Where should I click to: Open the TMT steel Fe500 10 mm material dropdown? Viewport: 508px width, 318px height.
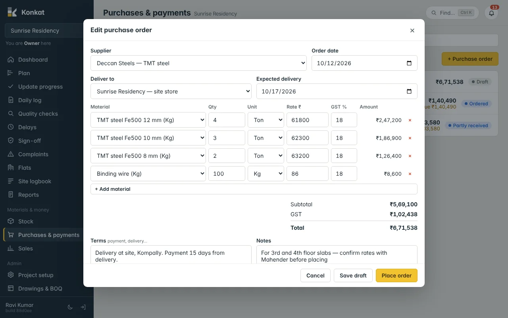[x=148, y=138]
